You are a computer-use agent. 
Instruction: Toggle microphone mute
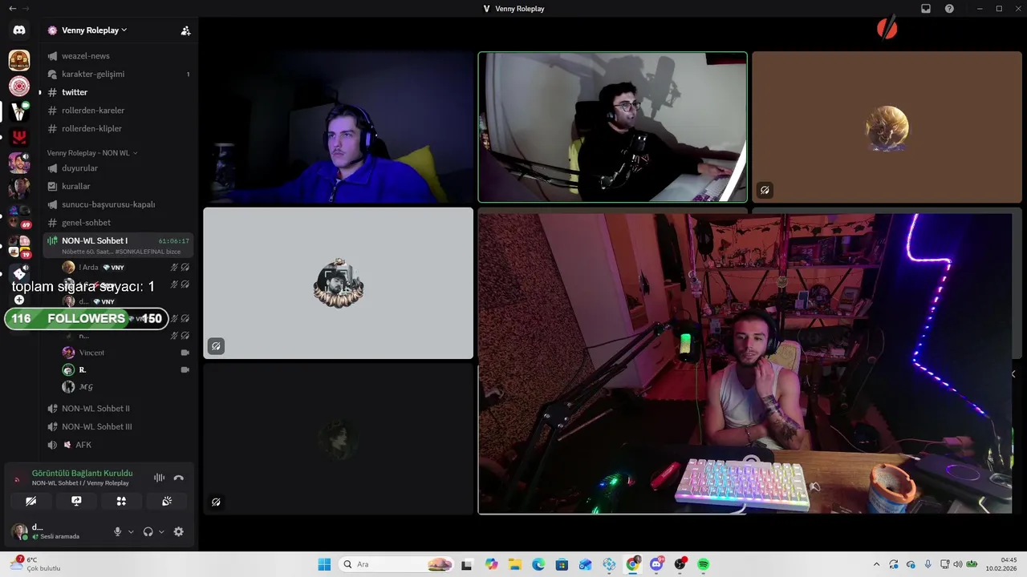(x=118, y=531)
